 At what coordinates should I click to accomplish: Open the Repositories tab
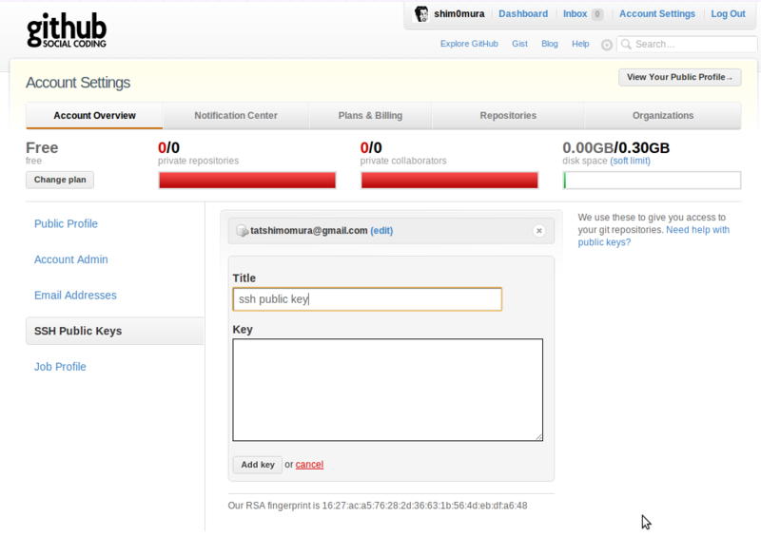tap(508, 115)
